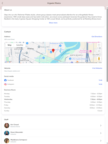Click Keri Grauel's name
The height and width of the screenshot is (144, 108).
[15, 125]
